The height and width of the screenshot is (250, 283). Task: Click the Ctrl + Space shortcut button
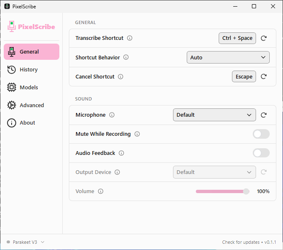click(237, 38)
